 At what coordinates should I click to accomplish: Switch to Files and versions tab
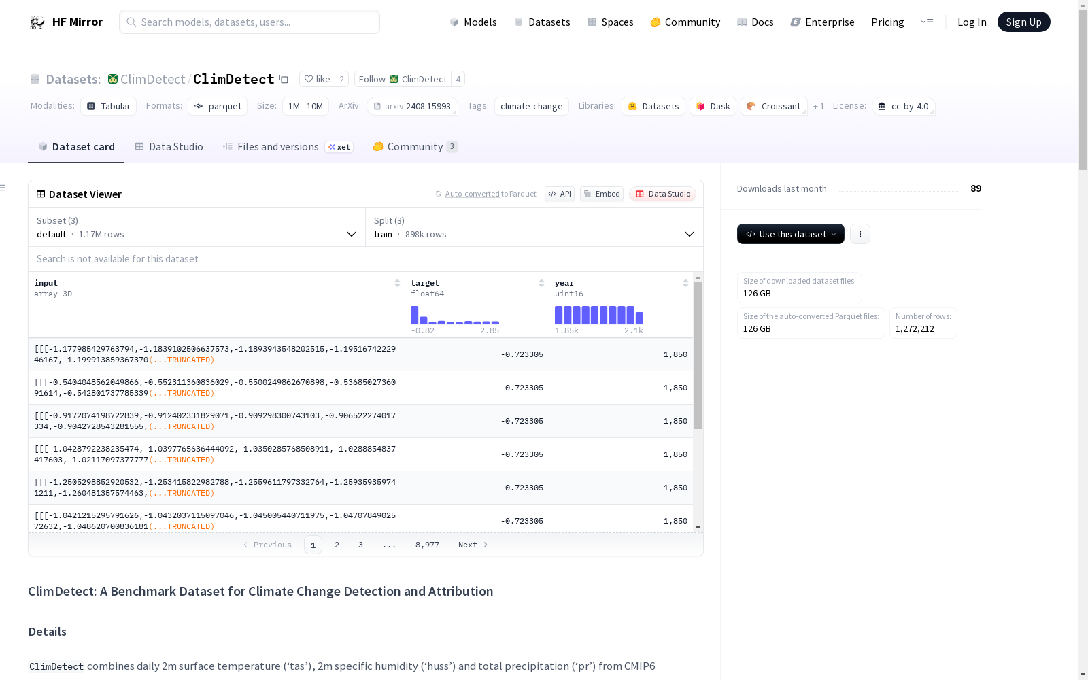point(288,147)
